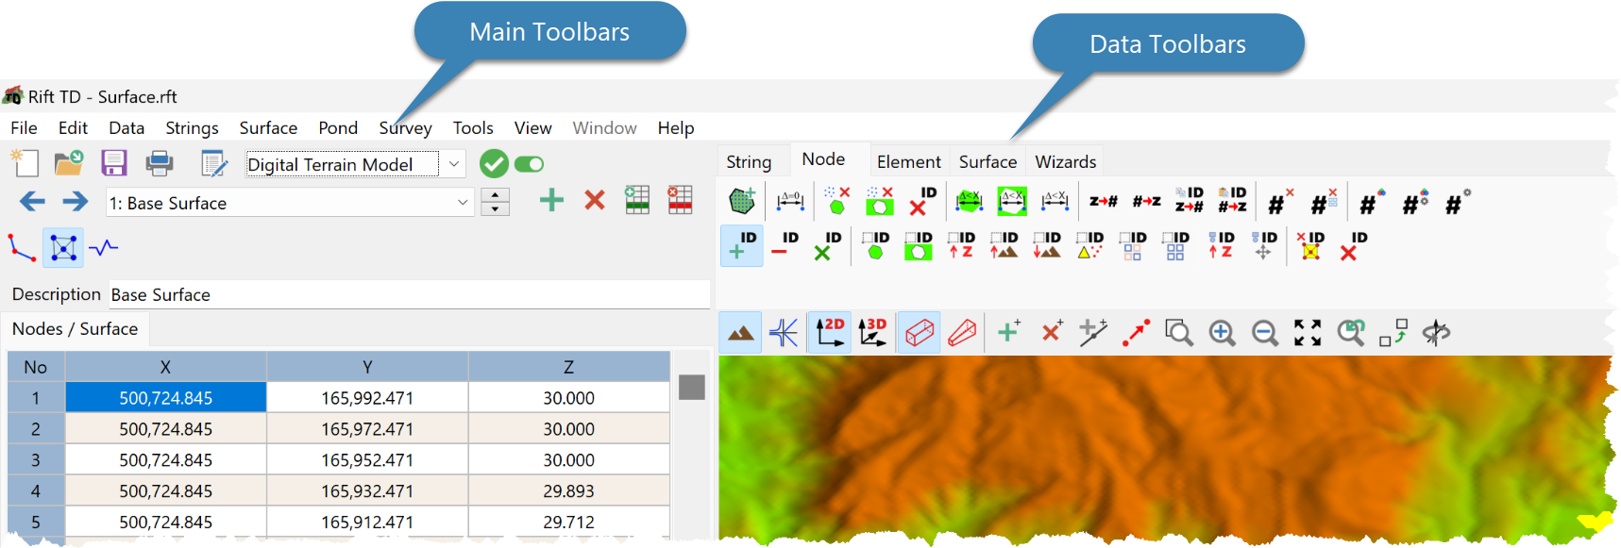Image resolution: width=1621 pixels, height=548 pixels.
Task: Select the Nodes / Surface tab
Action: (x=75, y=329)
